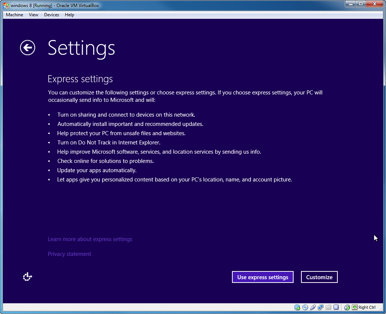Click the keyboard capture indicator icon
386x314 pixels.
click(x=354, y=307)
